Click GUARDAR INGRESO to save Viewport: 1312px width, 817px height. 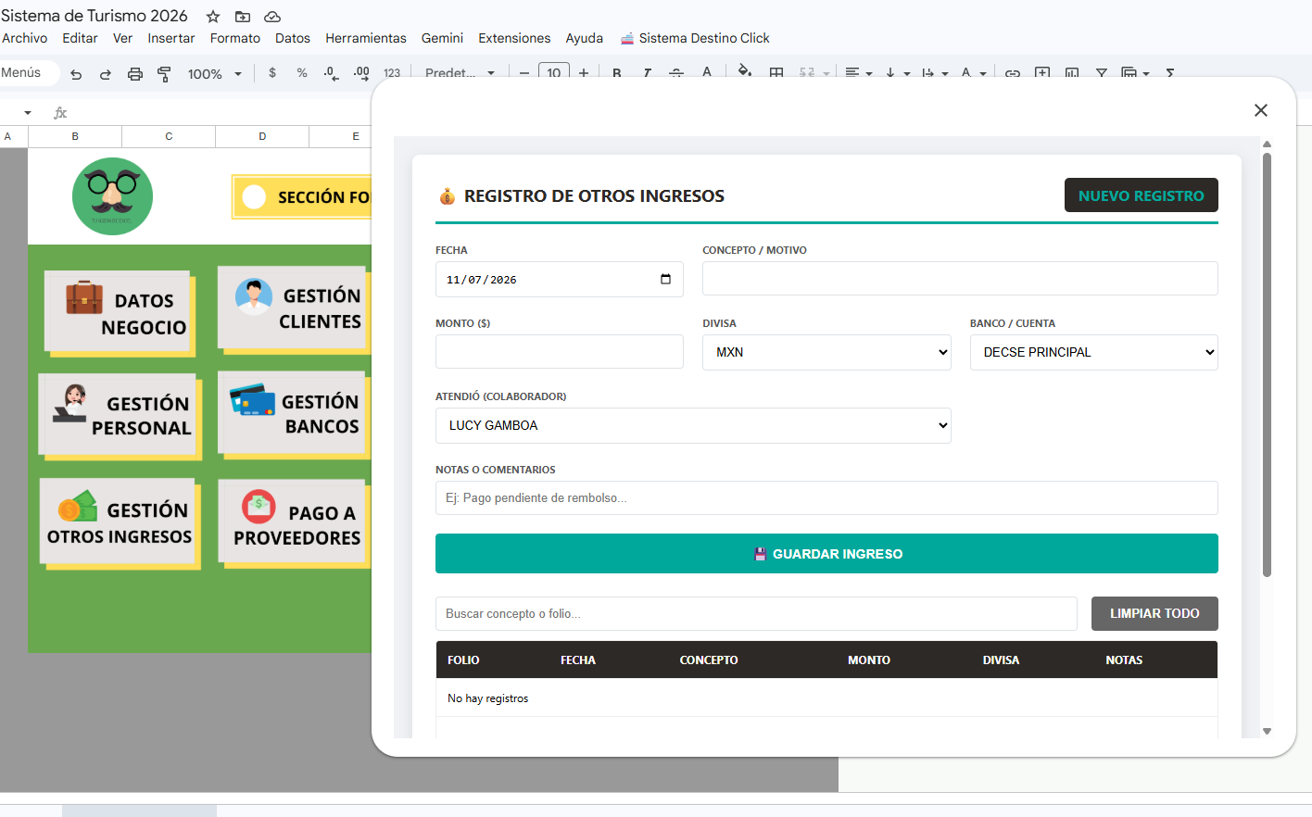tap(826, 554)
